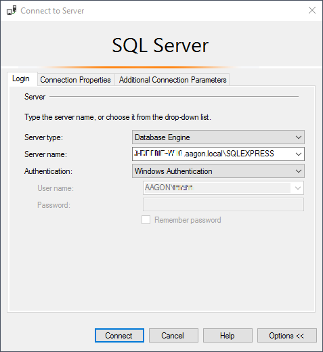The height and width of the screenshot is (352, 323).
Task: Open the Server type dropdown
Action: pos(218,137)
